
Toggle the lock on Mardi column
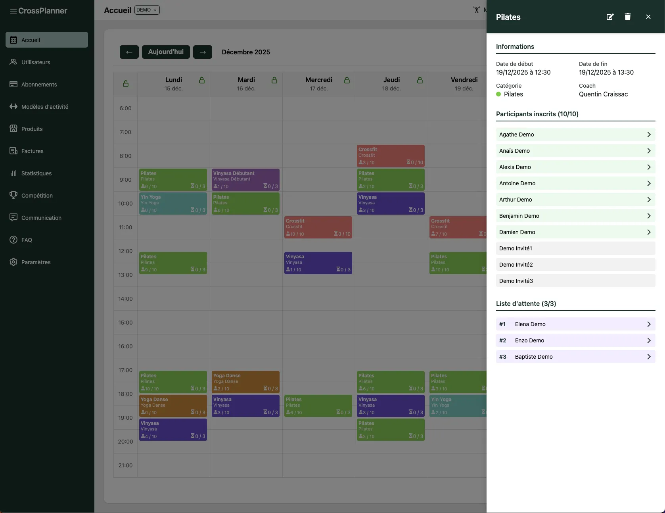pyautogui.click(x=274, y=81)
